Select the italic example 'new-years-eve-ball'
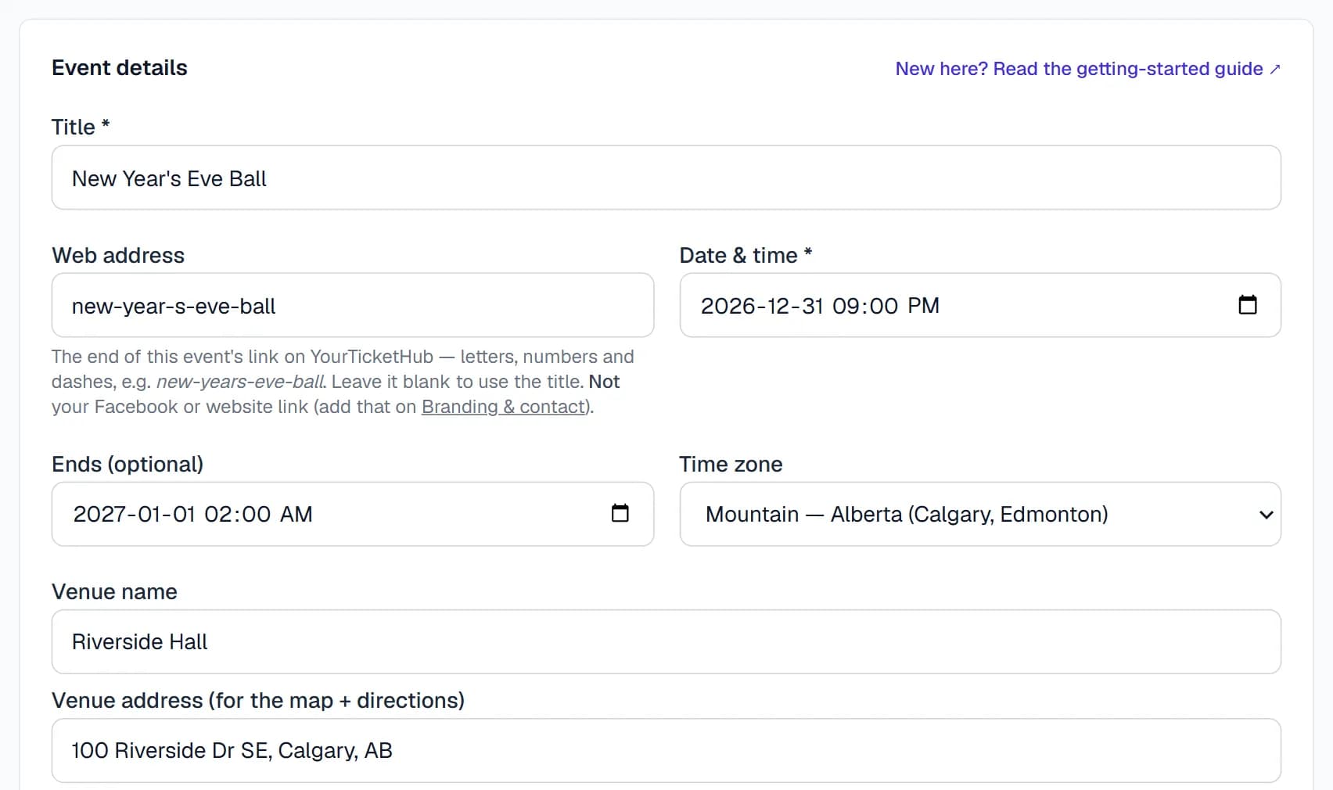 239,382
